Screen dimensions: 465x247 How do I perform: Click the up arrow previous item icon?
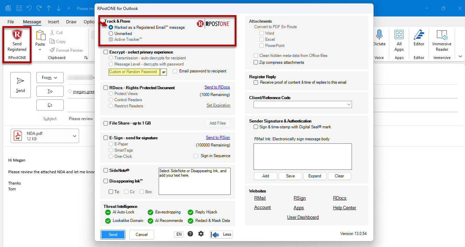coord(49,8)
